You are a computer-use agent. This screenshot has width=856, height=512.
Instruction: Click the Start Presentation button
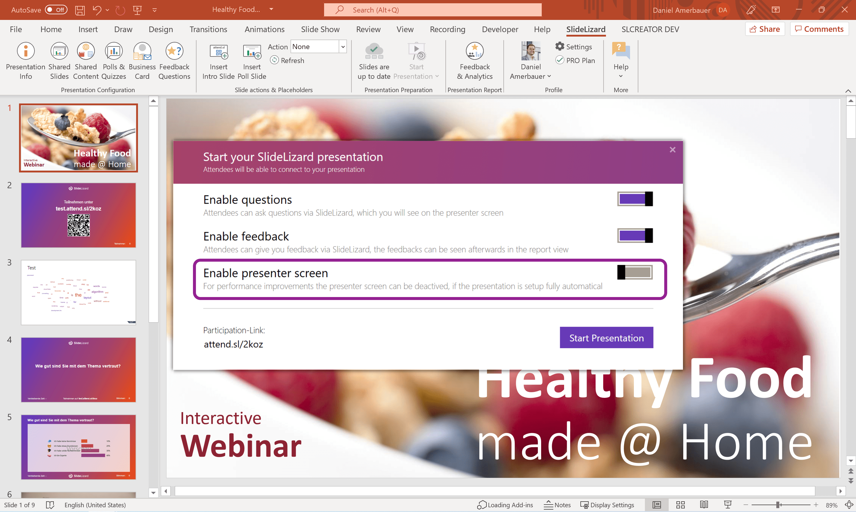pos(606,338)
